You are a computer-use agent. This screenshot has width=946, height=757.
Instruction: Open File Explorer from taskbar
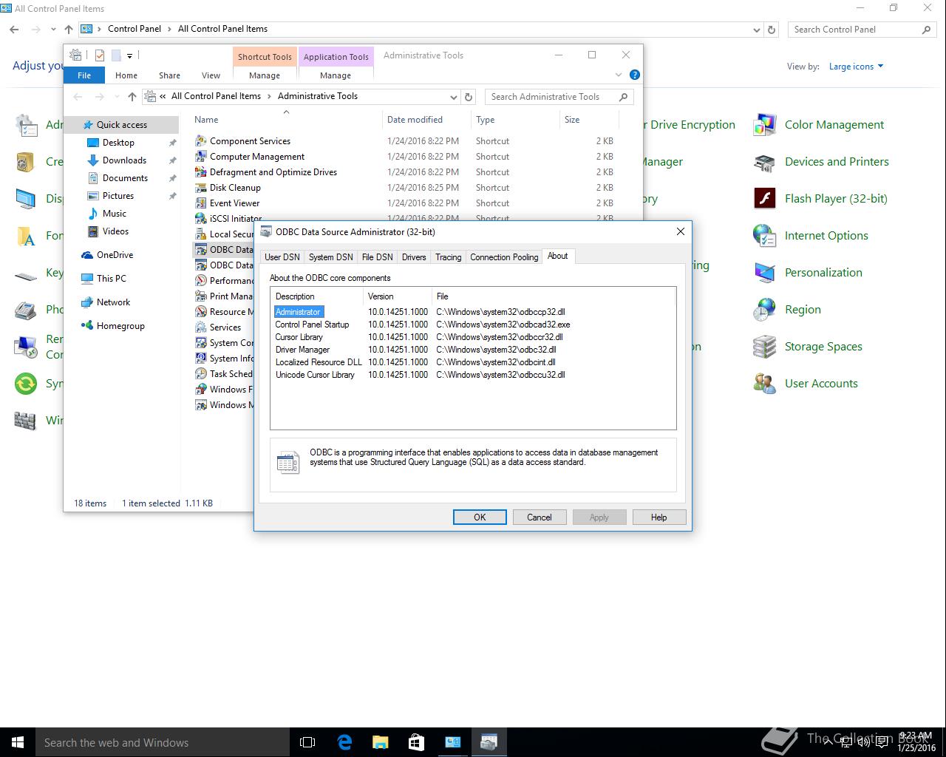point(381,742)
